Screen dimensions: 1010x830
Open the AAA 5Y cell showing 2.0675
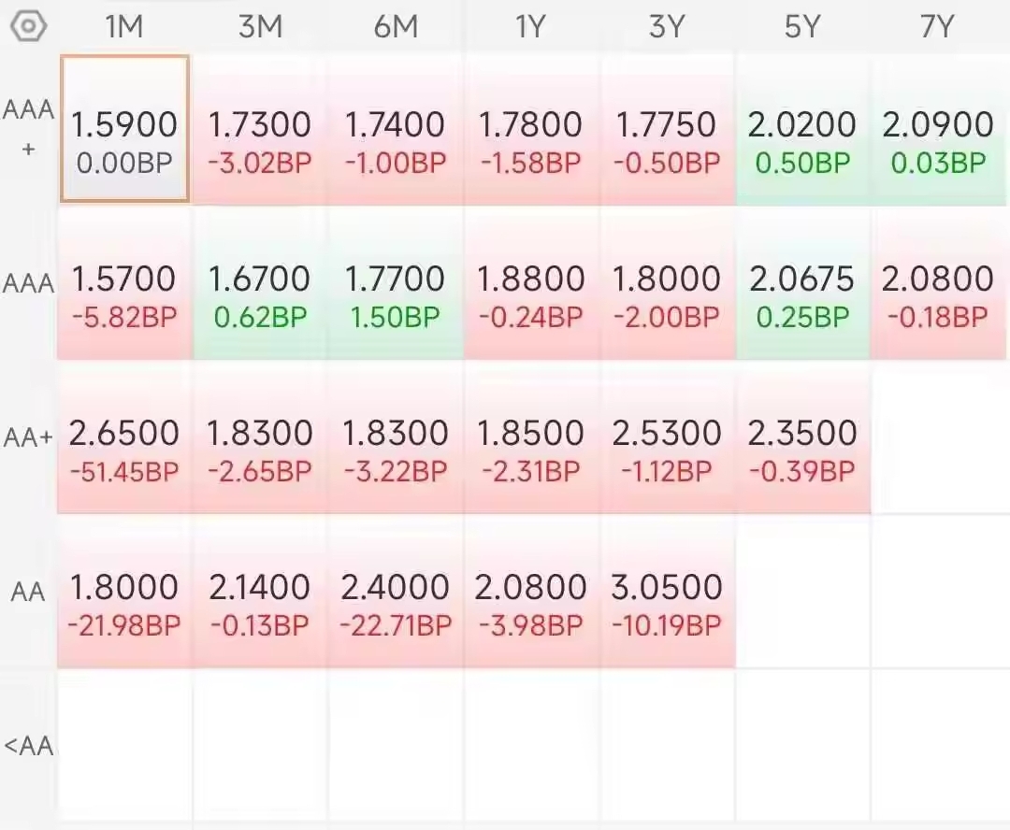802,283
